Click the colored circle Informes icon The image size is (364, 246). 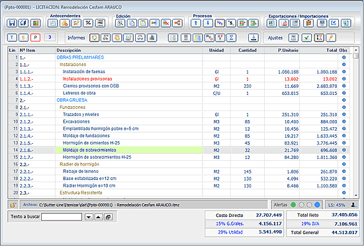tap(94, 38)
